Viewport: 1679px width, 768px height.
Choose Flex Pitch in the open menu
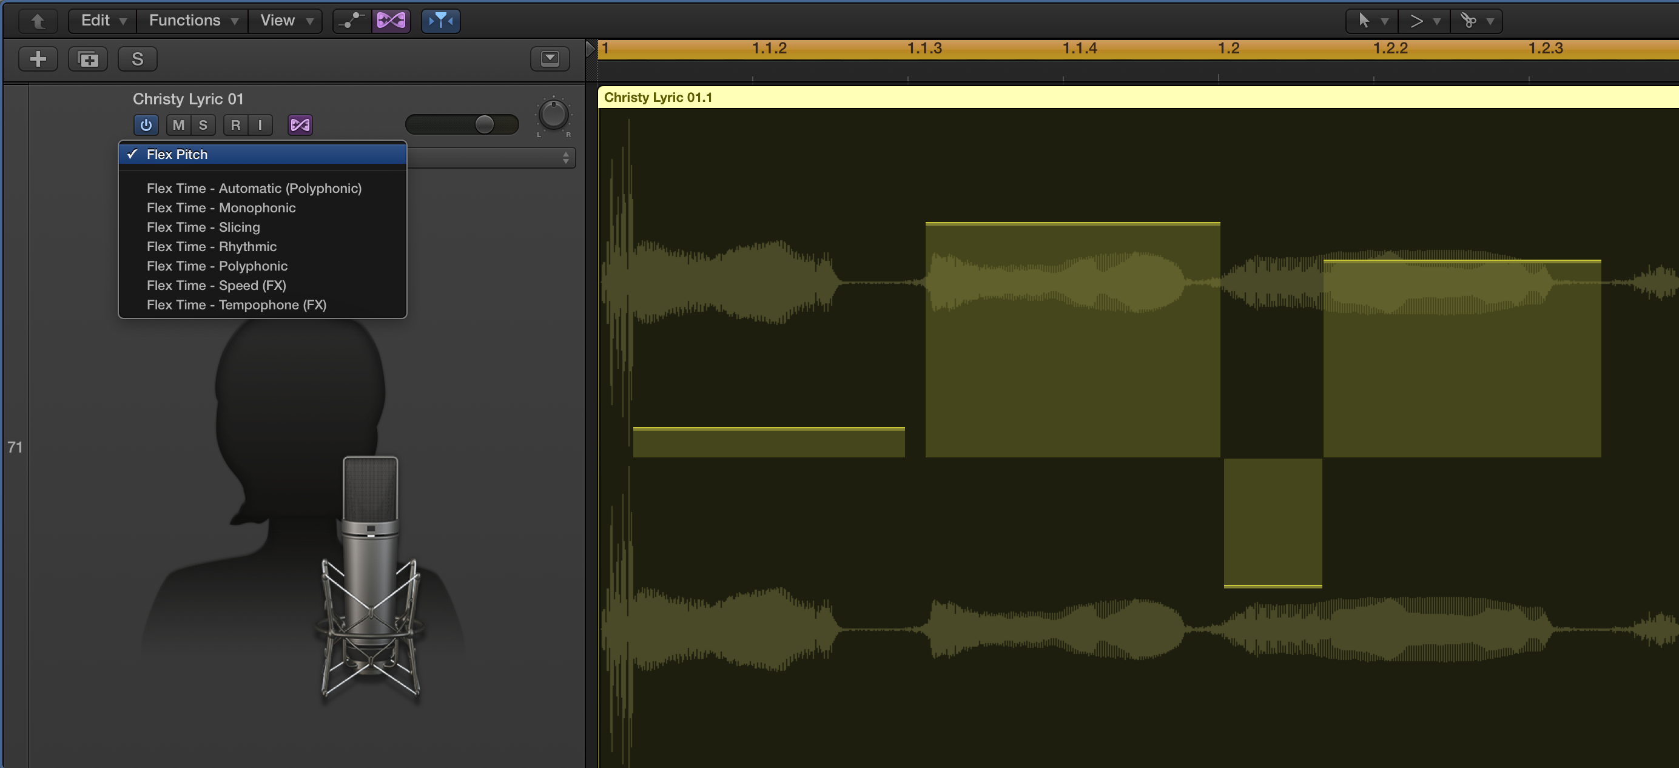pyautogui.click(x=177, y=155)
